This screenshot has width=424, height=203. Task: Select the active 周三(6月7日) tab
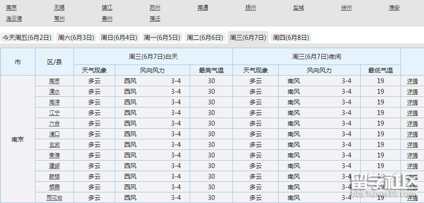[x=248, y=38]
